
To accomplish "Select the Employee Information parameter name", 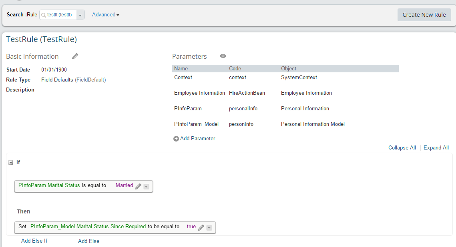I will tap(199, 93).
